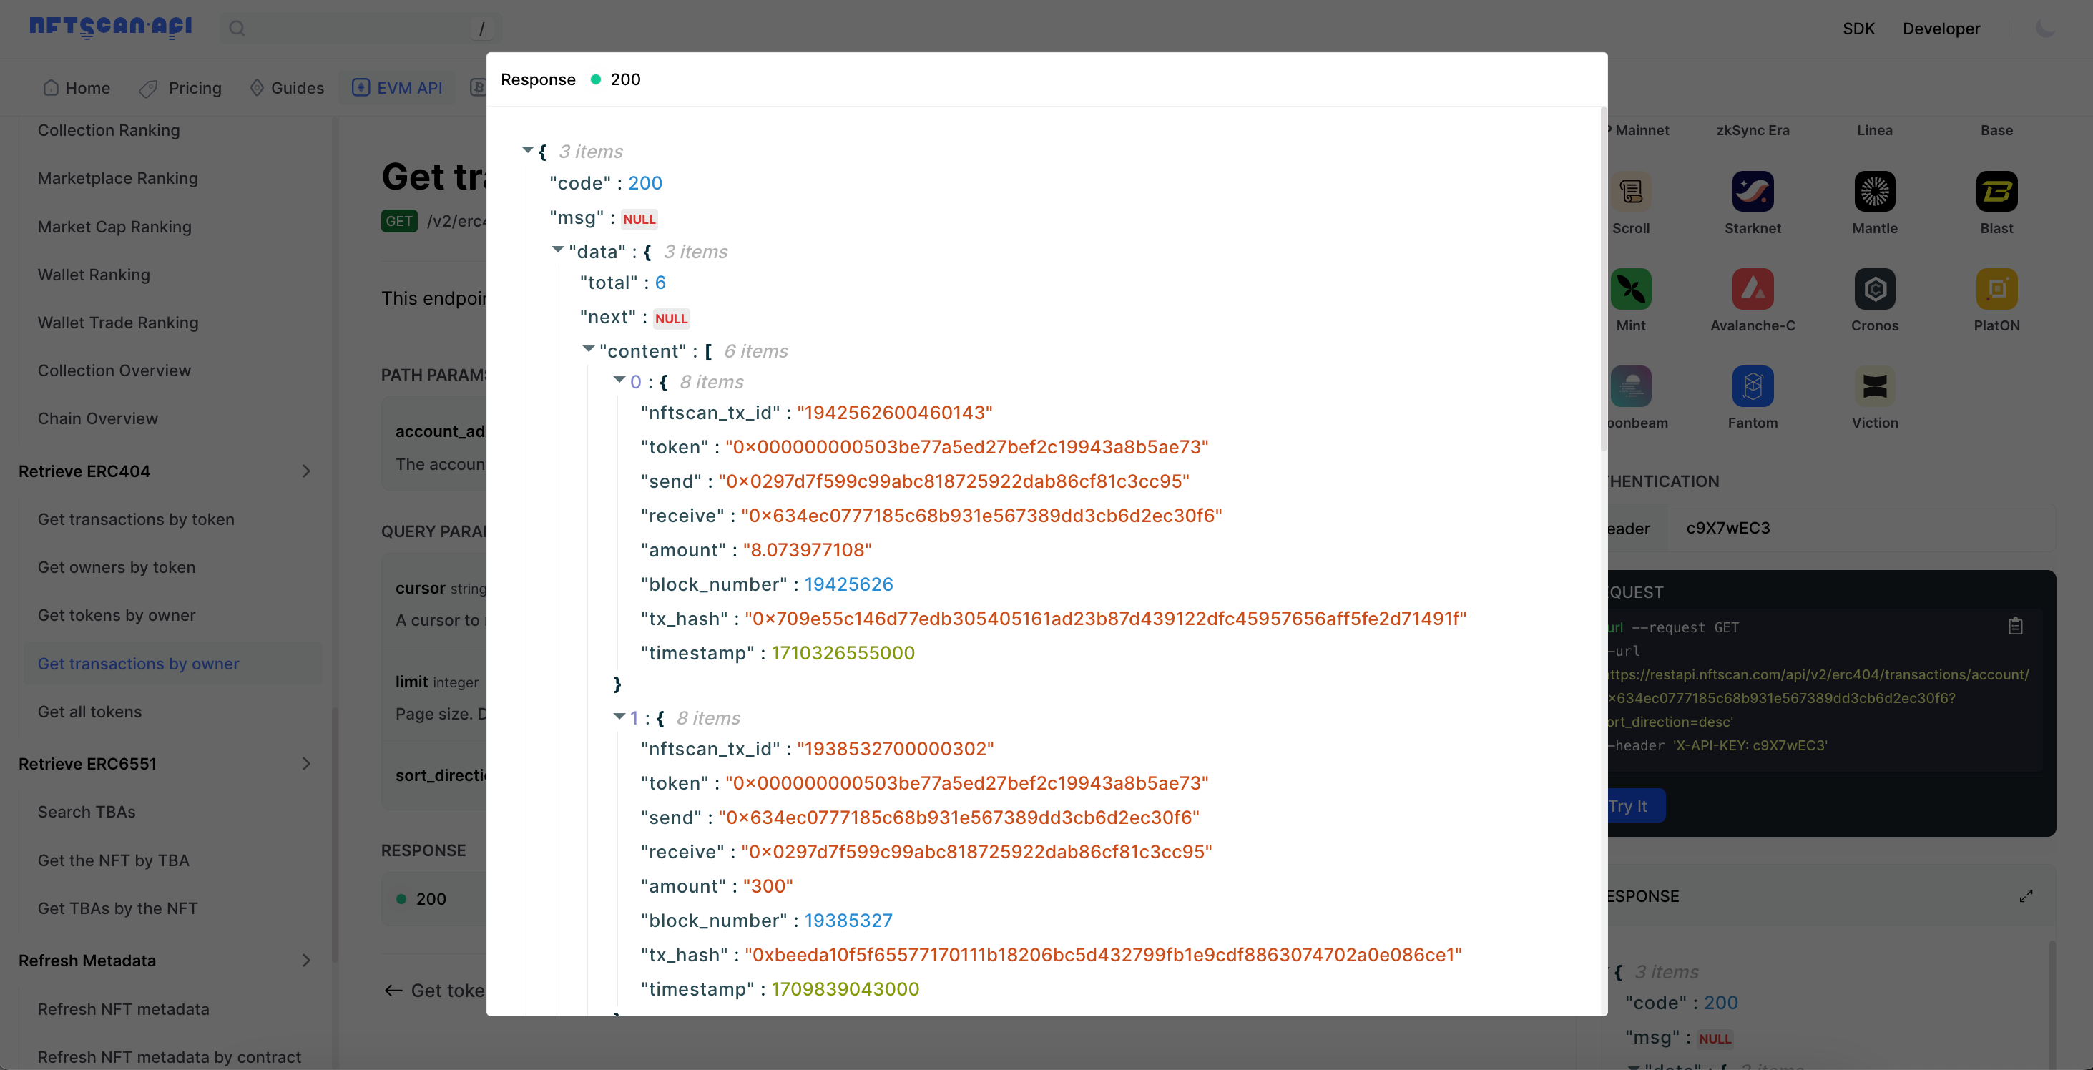The width and height of the screenshot is (2093, 1070).
Task: Open Wallet Trade Ranking page
Action: pos(118,323)
